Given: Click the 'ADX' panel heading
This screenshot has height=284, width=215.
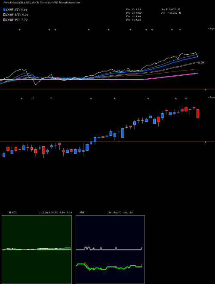Looking at the screenshot, I should pyautogui.click(x=82, y=213).
